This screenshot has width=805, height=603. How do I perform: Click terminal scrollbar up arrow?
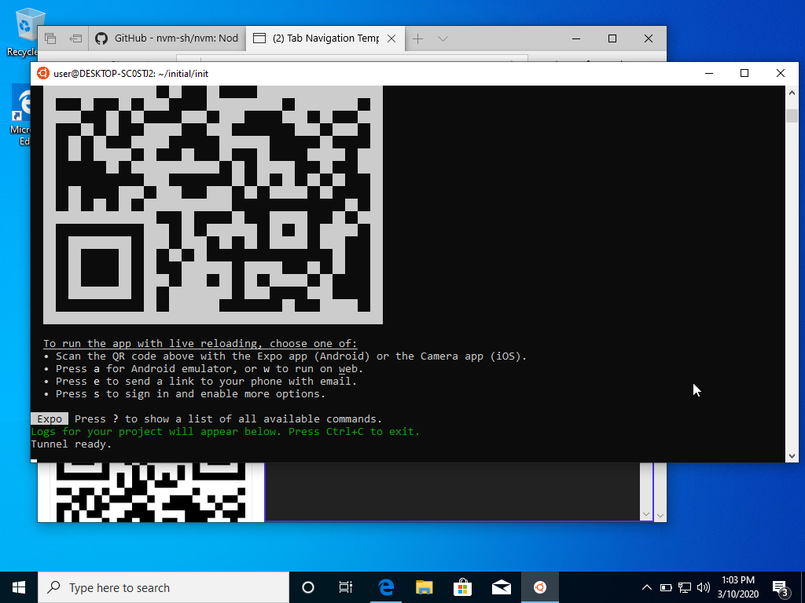click(x=792, y=93)
